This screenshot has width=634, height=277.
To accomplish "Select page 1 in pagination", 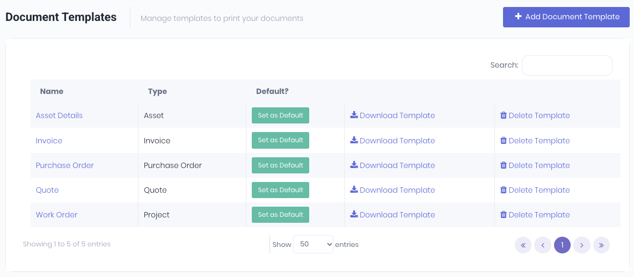I will [562, 245].
